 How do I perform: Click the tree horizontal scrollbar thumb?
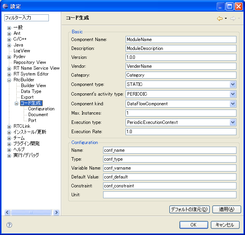(x=31, y=212)
